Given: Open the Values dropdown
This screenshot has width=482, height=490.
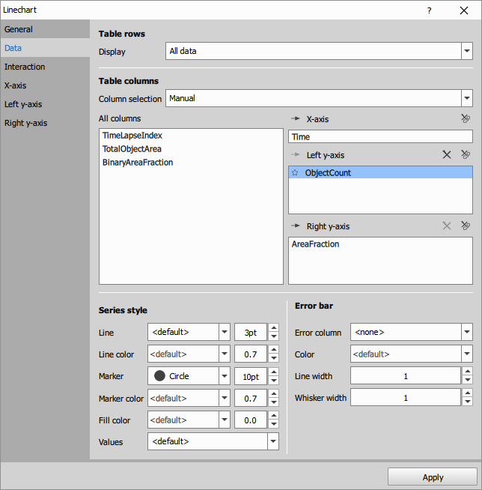Looking at the screenshot, I should point(213,441).
